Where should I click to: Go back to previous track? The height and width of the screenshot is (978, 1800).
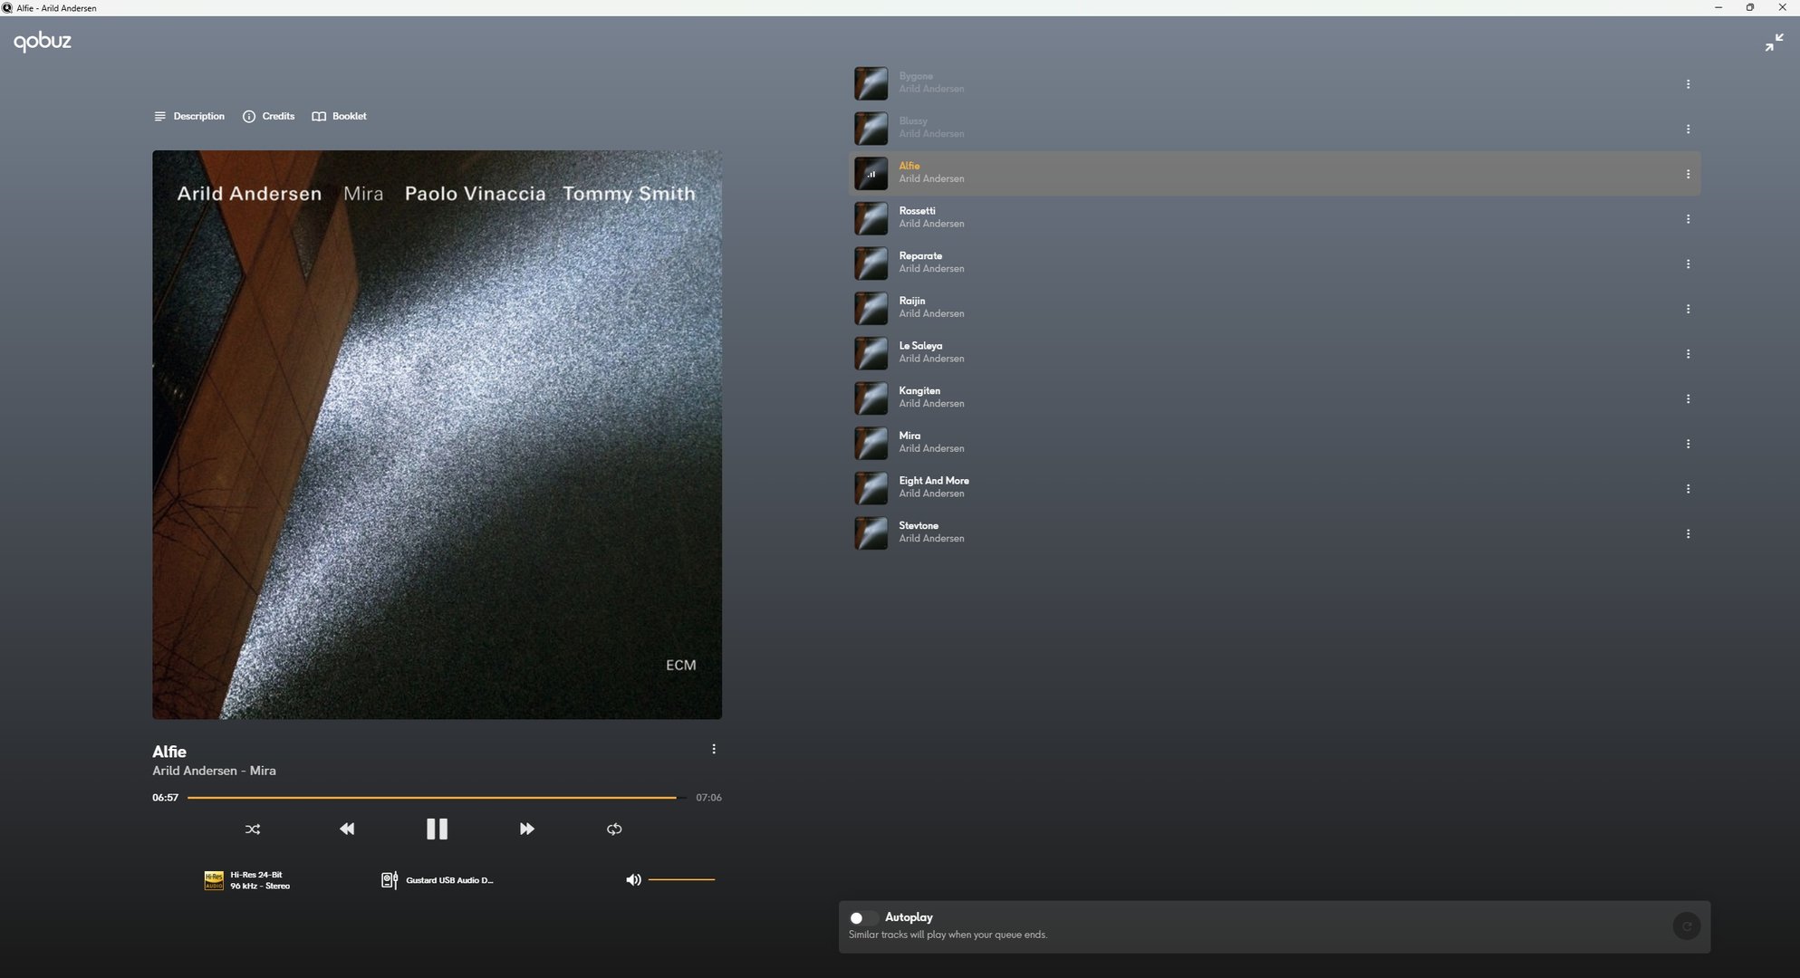(x=347, y=829)
